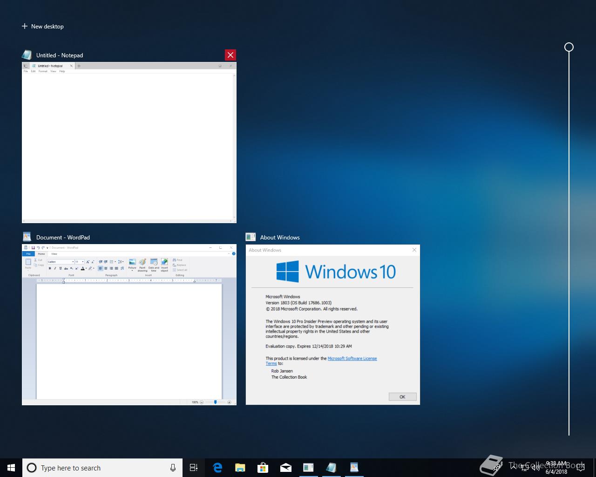Click the Notepad icon in the taskbar

pos(331,468)
